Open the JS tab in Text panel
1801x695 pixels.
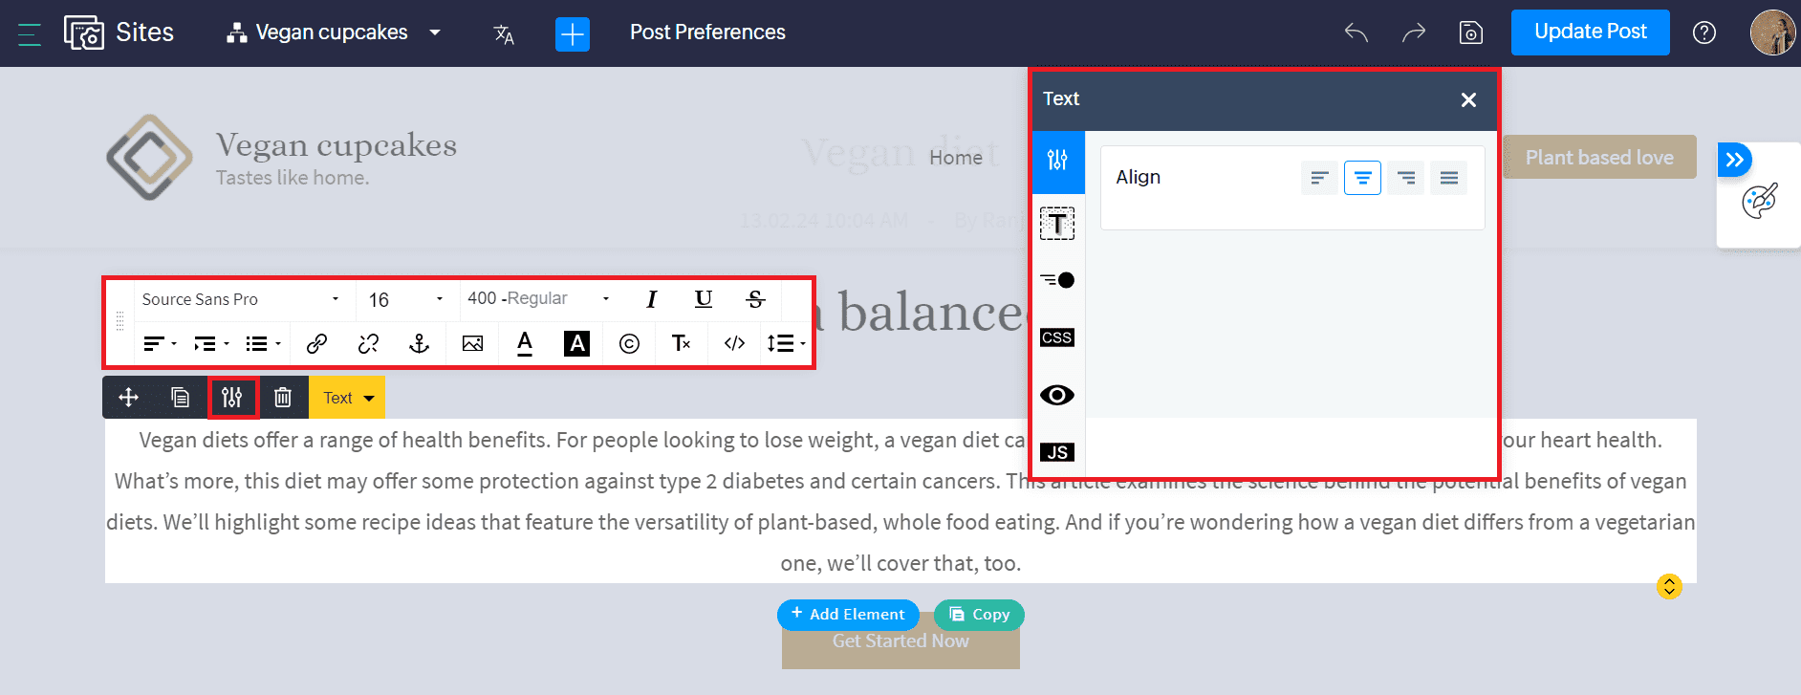pos(1057,452)
